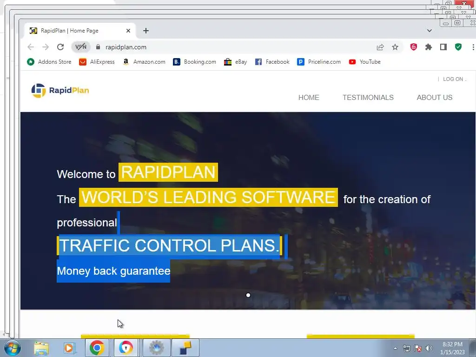Click the network tray icon
Image resolution: width=476 pixels, height=357 pixels.
(x=406, y=349)
